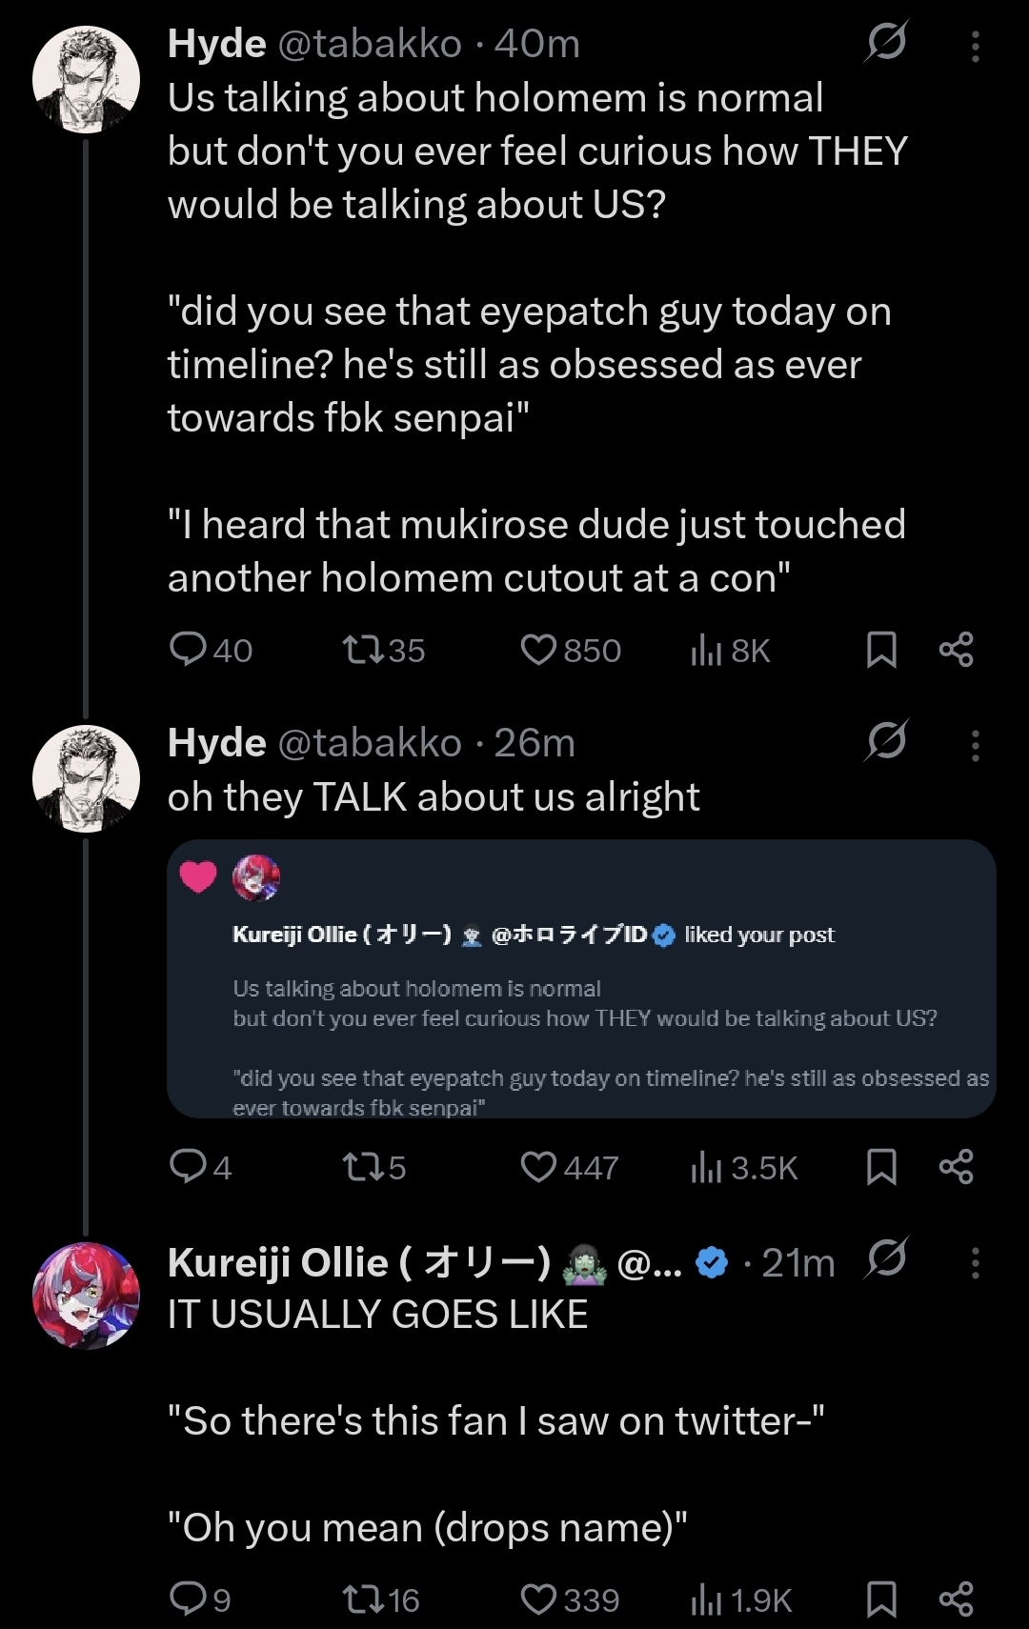This screenshot has width=1029, height=1629.
Task: Share Kureiji Ollie's tweet
Action: point(956,1599)
